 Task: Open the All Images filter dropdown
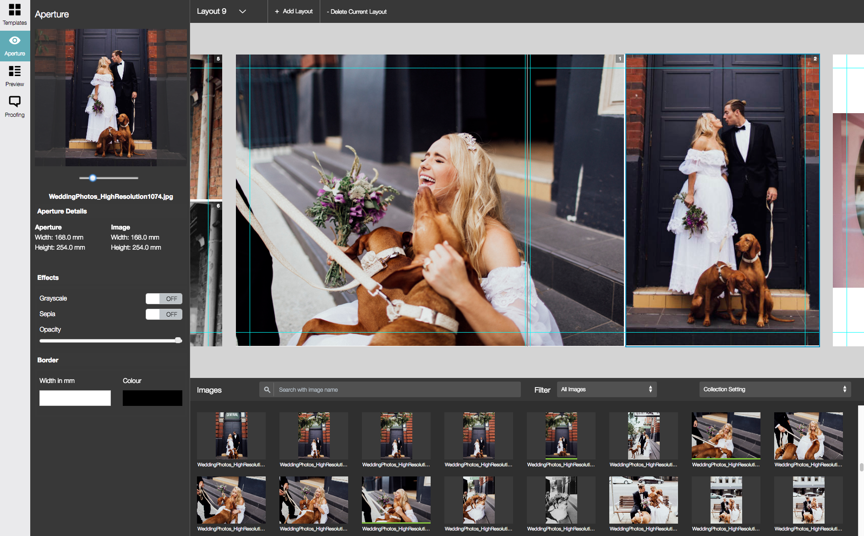(x=607, y=389)
